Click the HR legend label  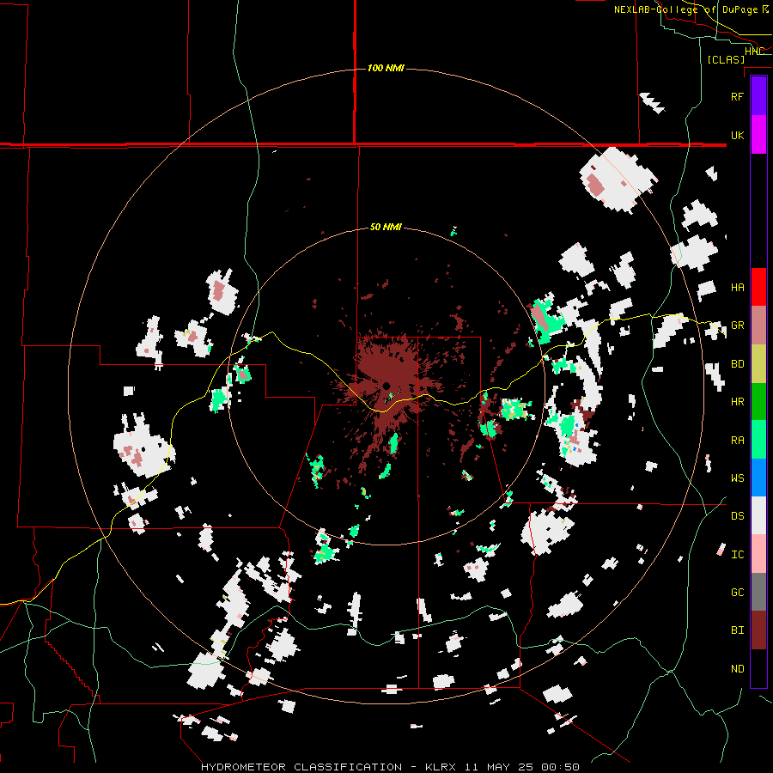pyautogui.click(x=737, y=402)
